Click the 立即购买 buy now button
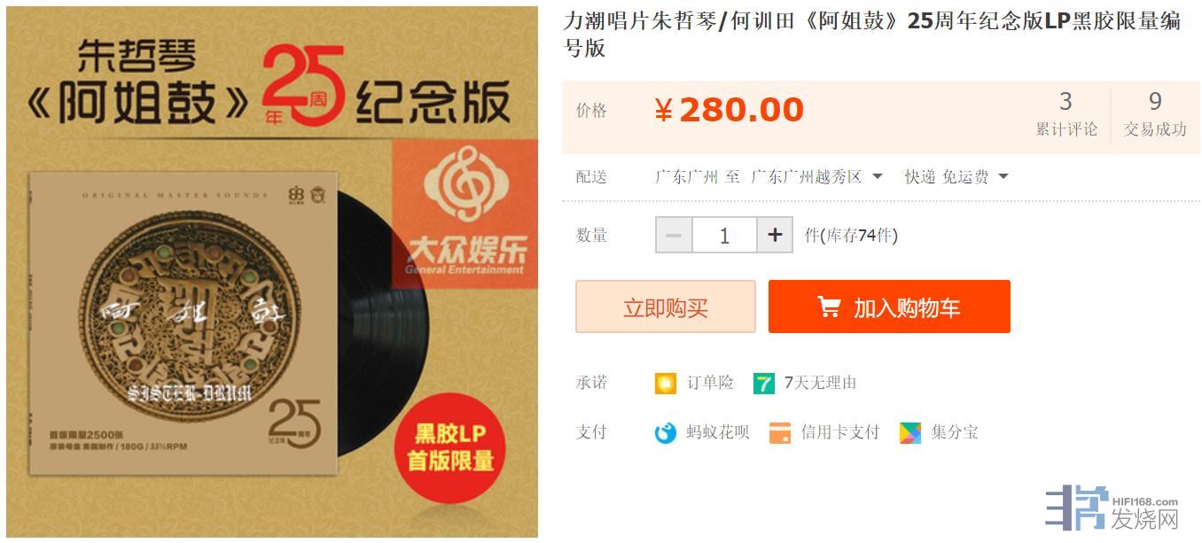 tap(666, 306)
